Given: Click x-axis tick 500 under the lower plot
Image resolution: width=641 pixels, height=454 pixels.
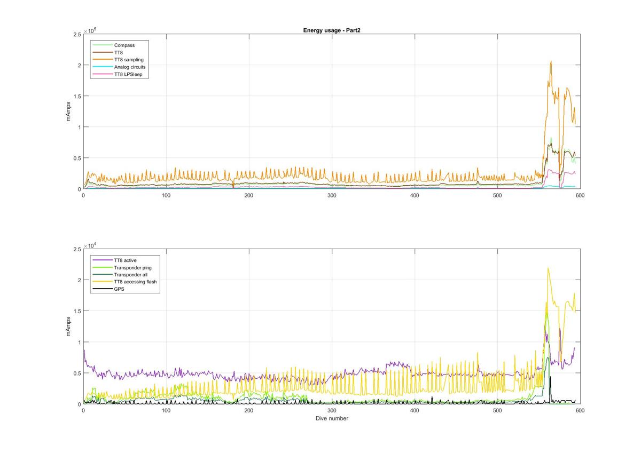Looking at the screenshot, I should click(497, 411).
